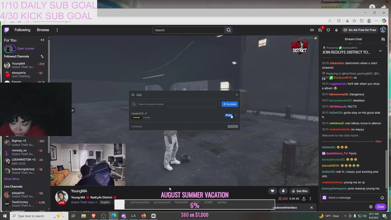Viewport: 391px width, 220px height.
Task: Open emote picker smiley in chat box
Action: (x=382, y=198)
